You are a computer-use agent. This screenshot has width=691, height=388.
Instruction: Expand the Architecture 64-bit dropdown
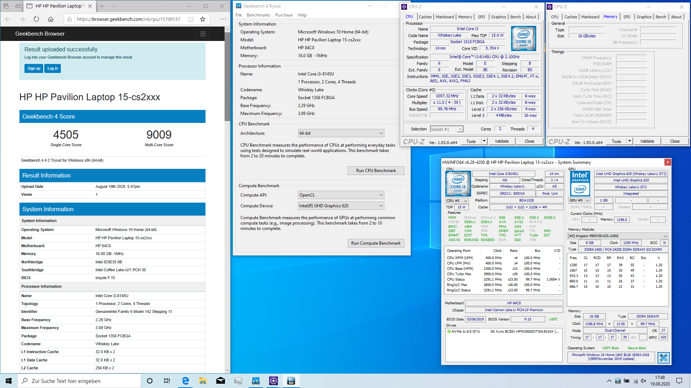pyautogui.click(x=341, y=133)
